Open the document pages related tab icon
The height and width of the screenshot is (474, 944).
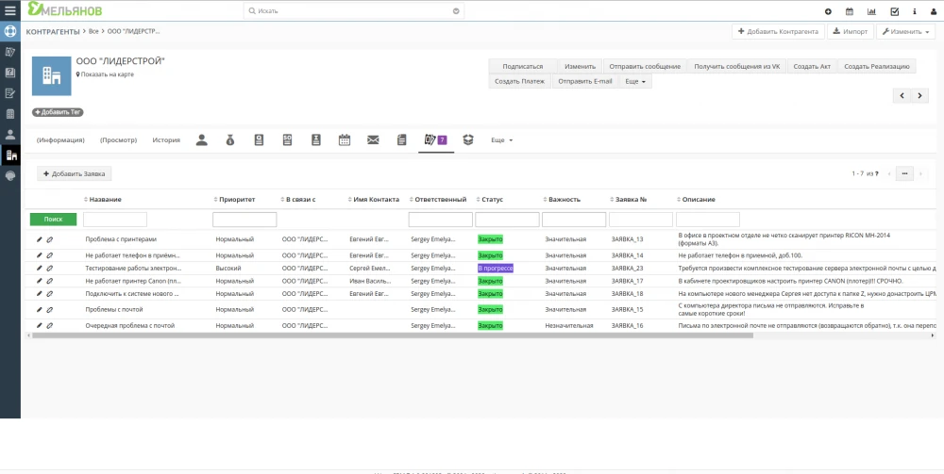coord(401,140)
